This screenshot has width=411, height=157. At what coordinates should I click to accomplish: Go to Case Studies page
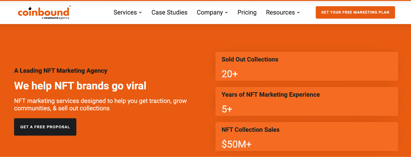click(x=169, y=12)
